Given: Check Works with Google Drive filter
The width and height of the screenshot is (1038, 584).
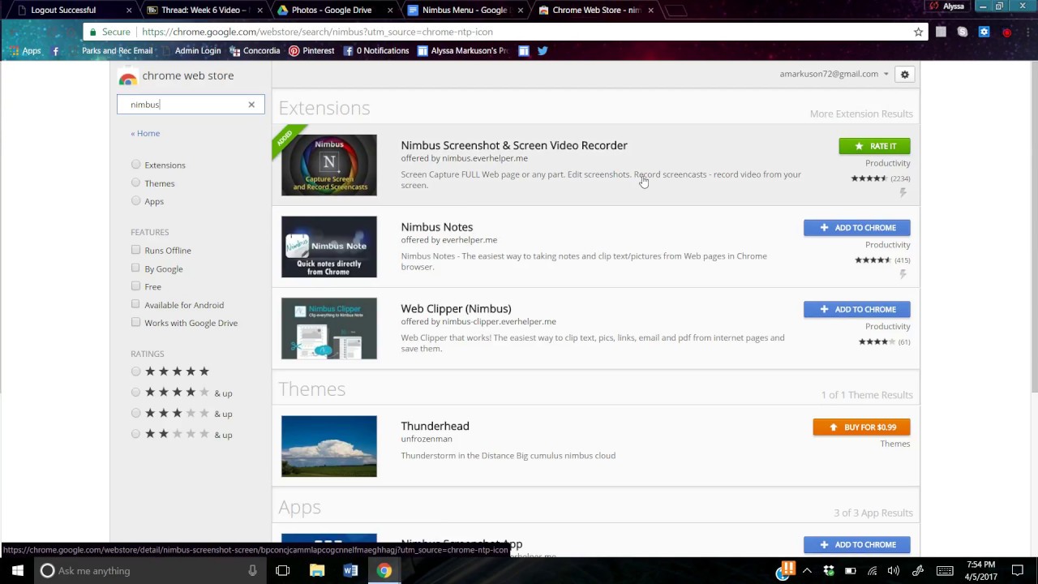Looking at the screenshot, I should [135, 322].
